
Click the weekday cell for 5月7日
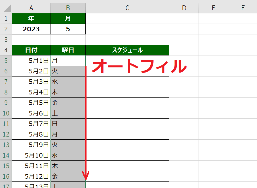[68, 124]
